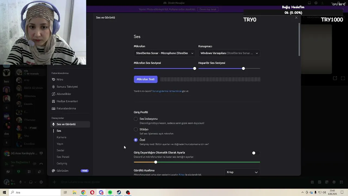
Task: Open Spotify from the taskbar
Action: (110, 192)
